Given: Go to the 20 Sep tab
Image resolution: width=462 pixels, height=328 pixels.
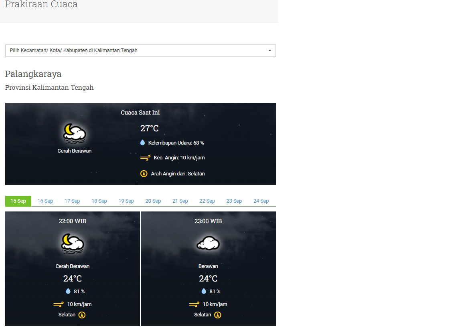Looking at the screenshot, I should [x=153, y=201].
